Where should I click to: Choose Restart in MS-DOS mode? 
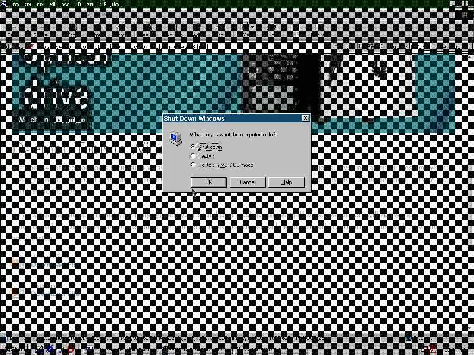(x=222, y=165)
